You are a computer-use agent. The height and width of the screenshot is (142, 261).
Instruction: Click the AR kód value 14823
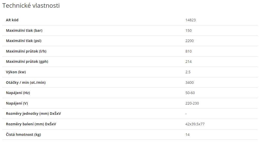point(190,20)
